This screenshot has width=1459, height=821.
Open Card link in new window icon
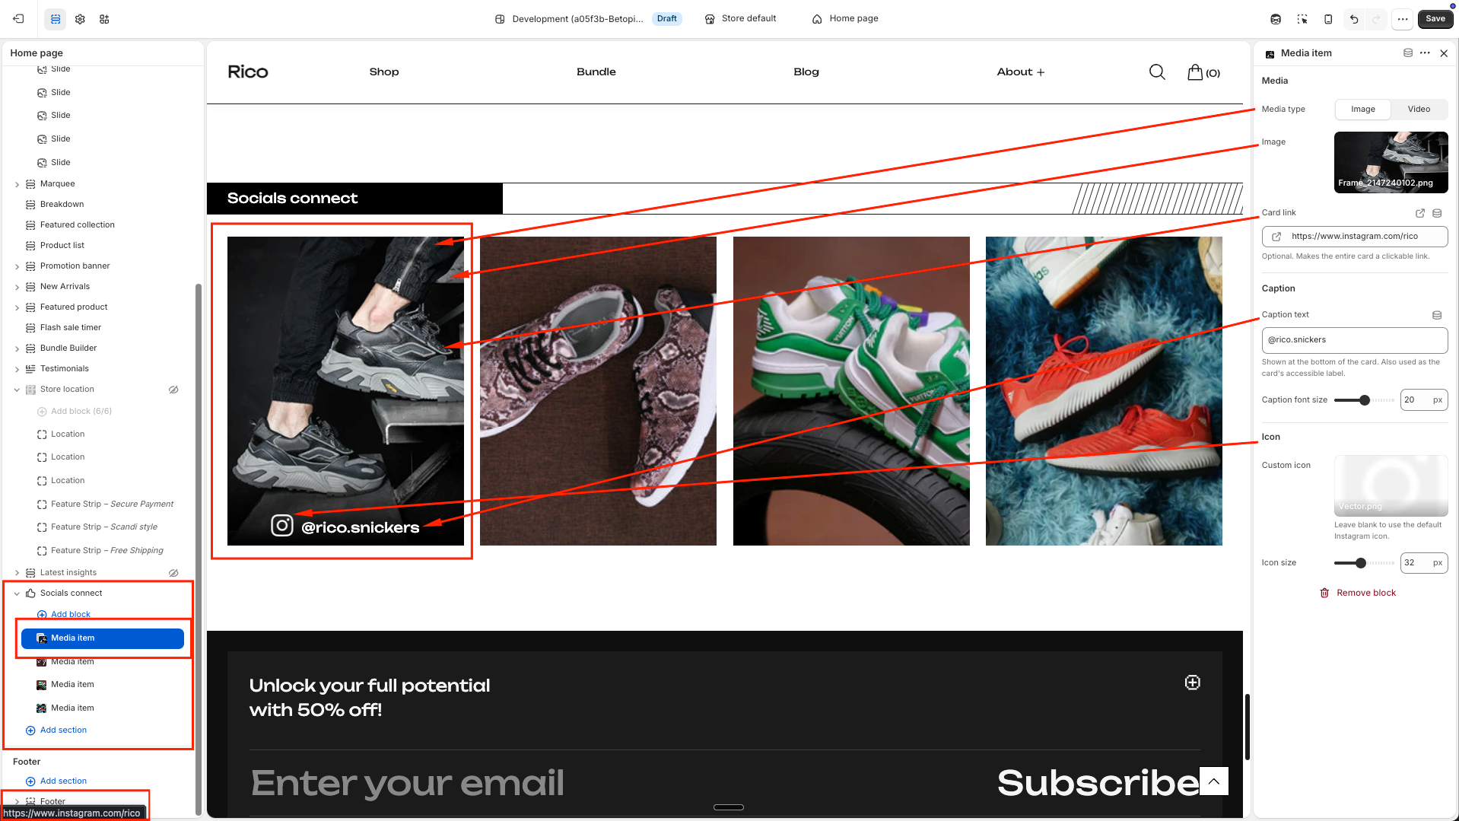click(x=1420, y=213)
